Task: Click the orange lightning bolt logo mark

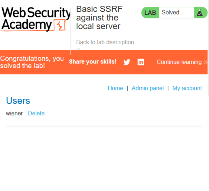Action: 60,26
